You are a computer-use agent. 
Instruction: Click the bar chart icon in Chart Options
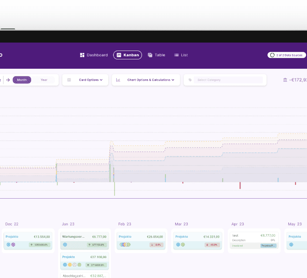point(118,80)
